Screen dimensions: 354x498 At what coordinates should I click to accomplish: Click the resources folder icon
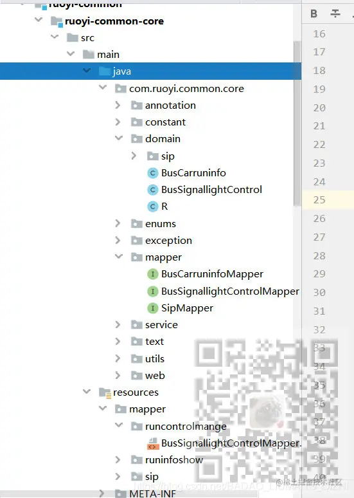(105, 393)
